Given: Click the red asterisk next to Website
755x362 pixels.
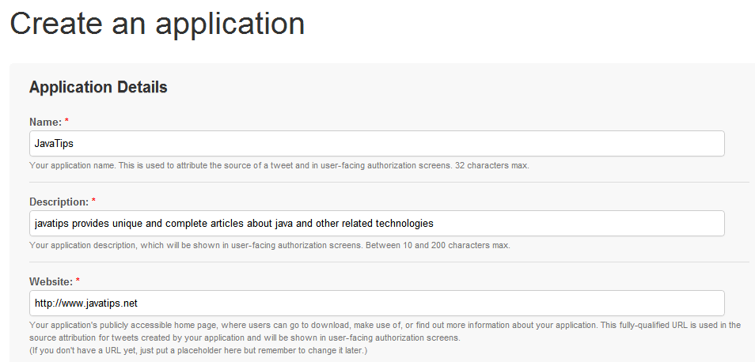Looking at the screenshot, I should click(x=78, y=281).
